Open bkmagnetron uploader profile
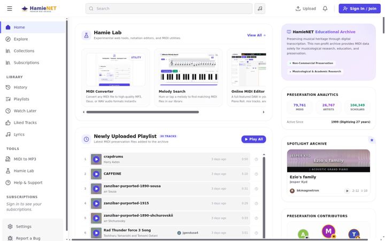Viewport: 385px width, 241px height. 304,191
